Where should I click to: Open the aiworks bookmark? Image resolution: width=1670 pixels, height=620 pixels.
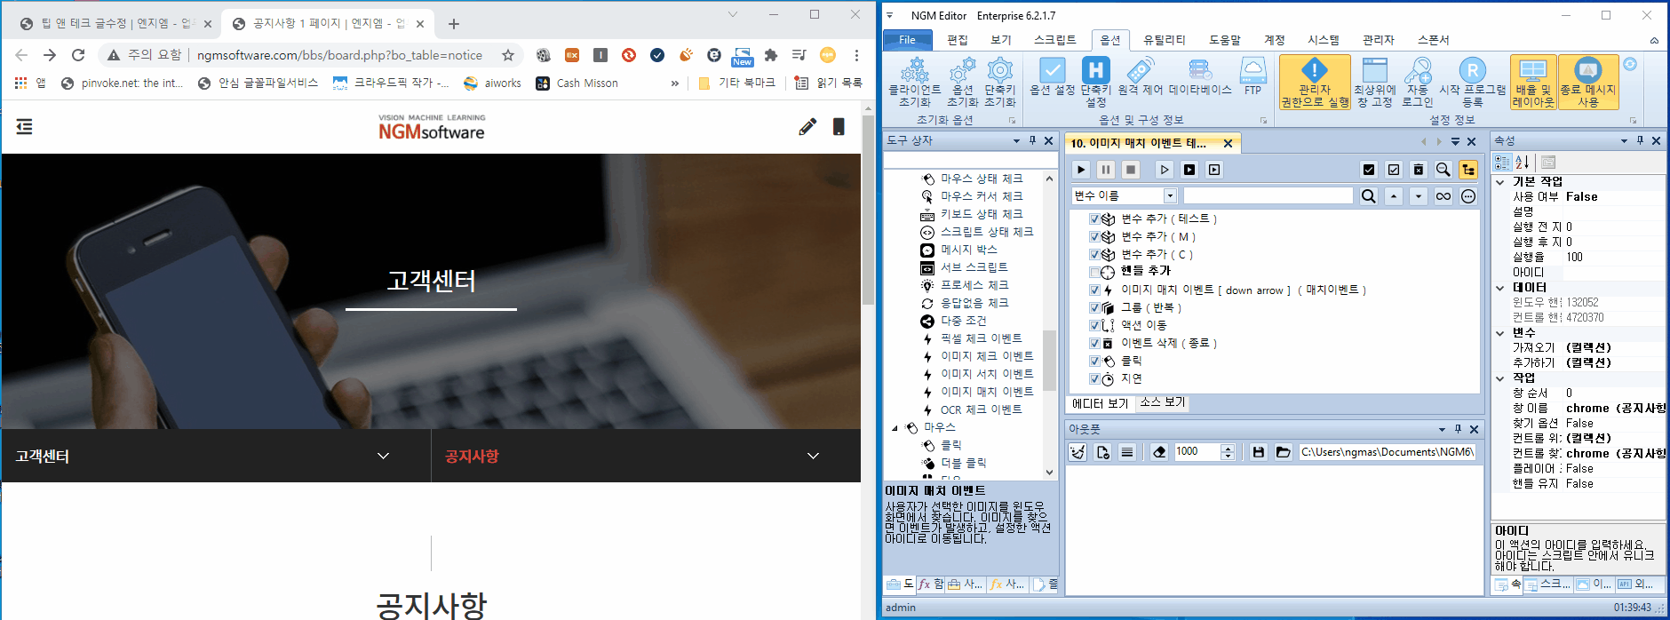point(493,83)
